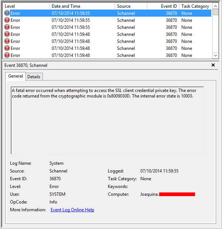
Task: Sort by the Source column header
Action: [x=131, y=6]
